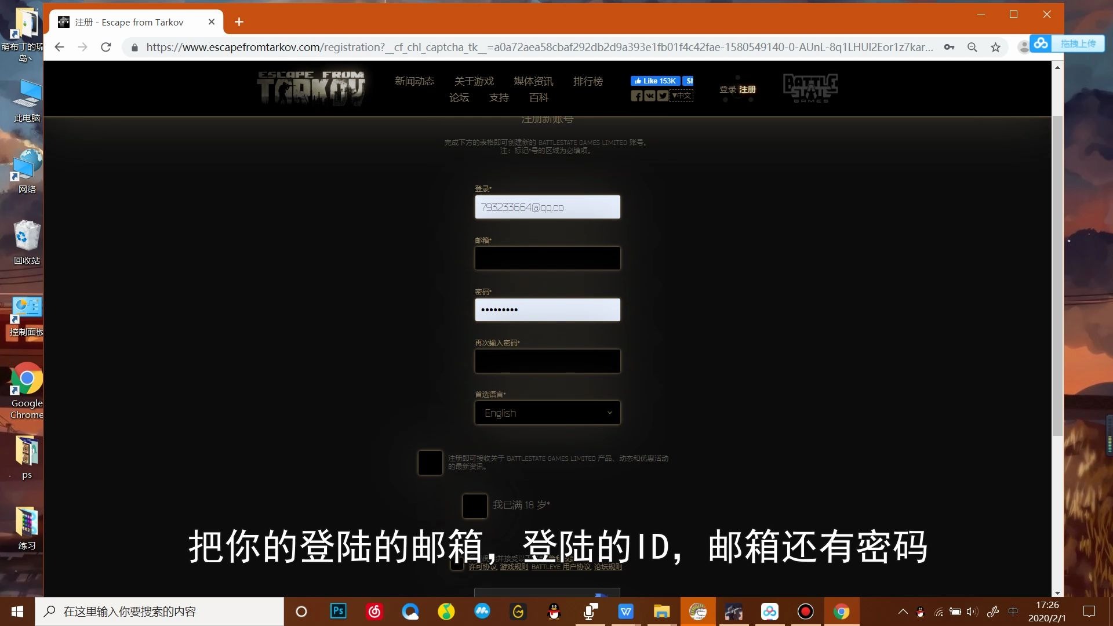Click the 支持 support navigation button

pos(499,98)
